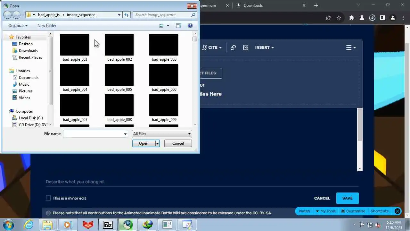This screenshot has width=410, height=231.
Task: Bookmark this page with star icon
Action: point(339,18)
